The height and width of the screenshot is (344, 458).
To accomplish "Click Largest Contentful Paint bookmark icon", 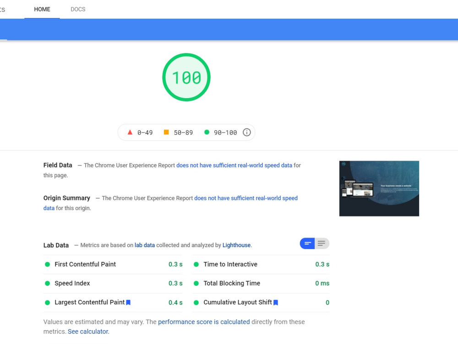I will [x=128, y=302].
